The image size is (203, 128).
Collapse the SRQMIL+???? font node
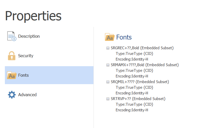coord(108,82)
